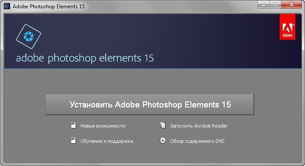Click Установить Adobe Photoshop Elements 15 button
The image size is (305, 166).
pos(149,104)
